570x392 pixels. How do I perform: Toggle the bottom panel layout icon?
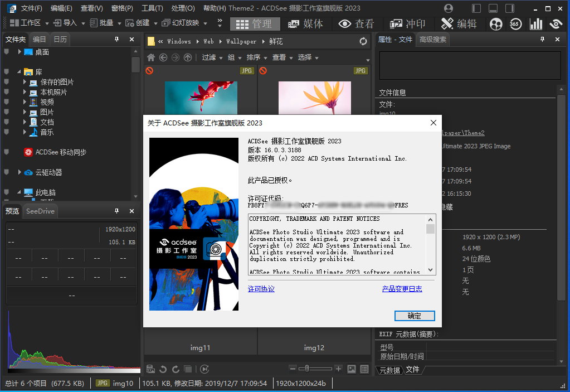[493, 8]
